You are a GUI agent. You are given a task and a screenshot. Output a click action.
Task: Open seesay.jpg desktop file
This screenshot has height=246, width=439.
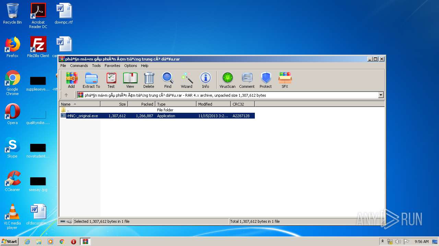pos(38,184)
